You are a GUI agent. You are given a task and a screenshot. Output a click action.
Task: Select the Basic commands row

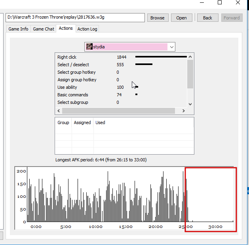(x=121, y=95)
